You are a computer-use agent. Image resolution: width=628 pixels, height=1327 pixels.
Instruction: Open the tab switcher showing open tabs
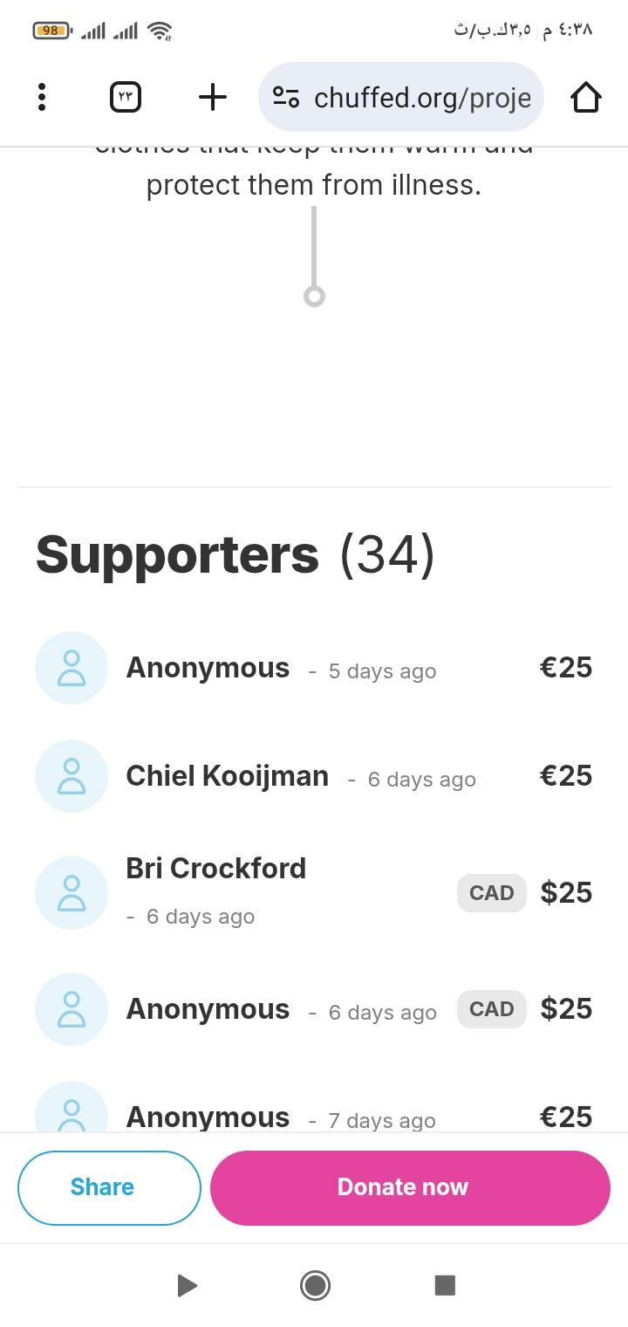[126, 97]
